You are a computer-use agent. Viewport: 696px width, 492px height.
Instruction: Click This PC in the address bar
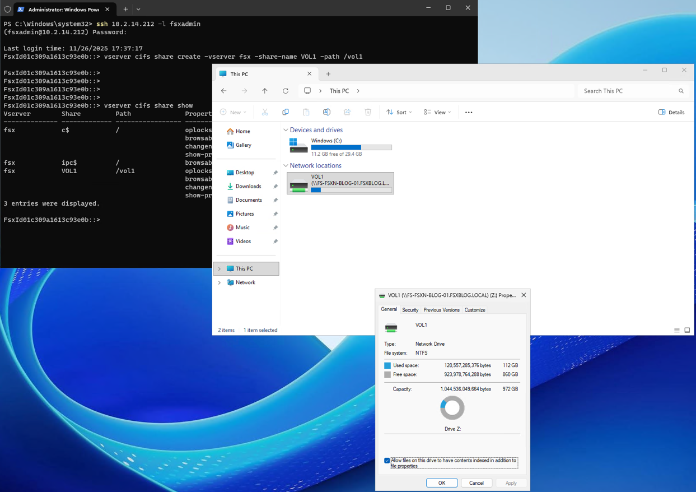[x=339, y=91]
